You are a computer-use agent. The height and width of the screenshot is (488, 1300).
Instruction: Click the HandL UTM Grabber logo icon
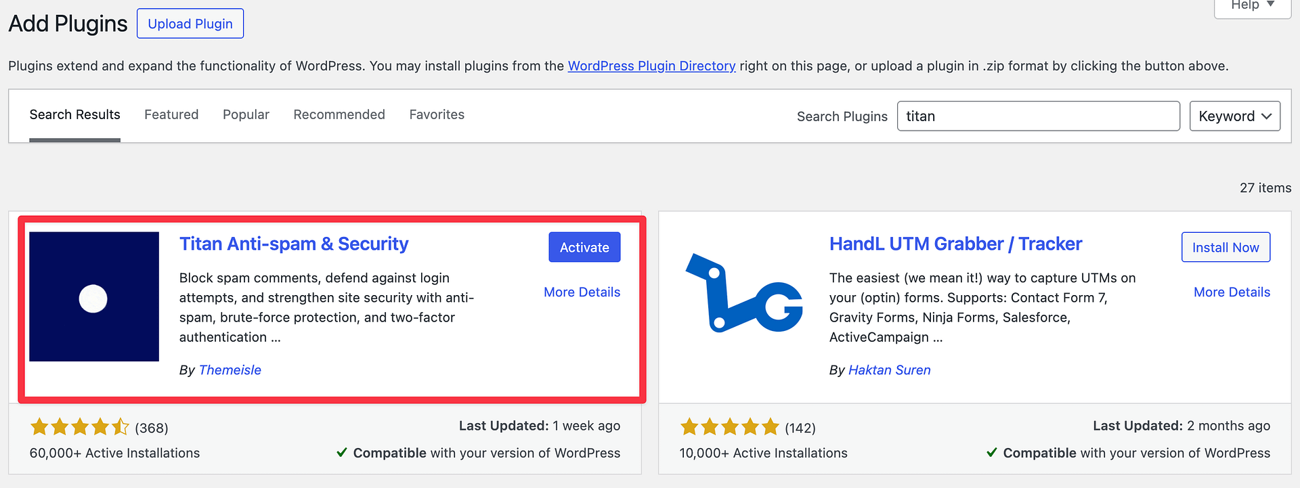744,294
